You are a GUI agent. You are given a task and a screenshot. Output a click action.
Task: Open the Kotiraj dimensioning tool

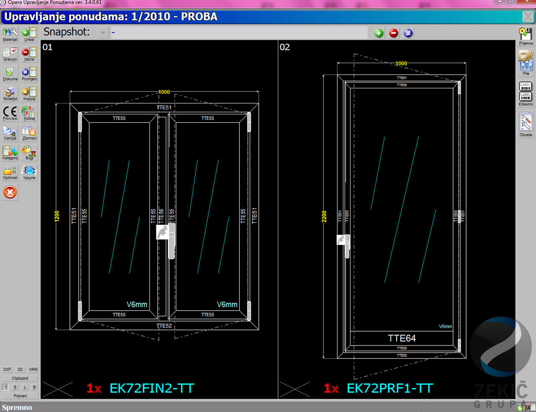29,113
